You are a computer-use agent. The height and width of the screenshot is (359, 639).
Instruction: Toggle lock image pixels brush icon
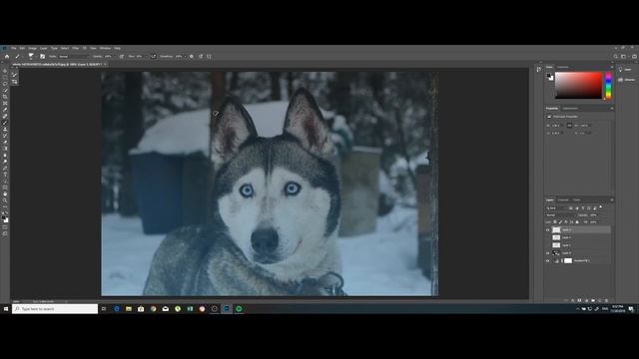[x=560, y=221]
